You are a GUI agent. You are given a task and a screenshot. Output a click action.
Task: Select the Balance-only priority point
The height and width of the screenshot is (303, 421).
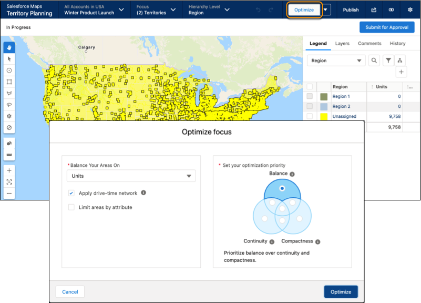[282, 188]
